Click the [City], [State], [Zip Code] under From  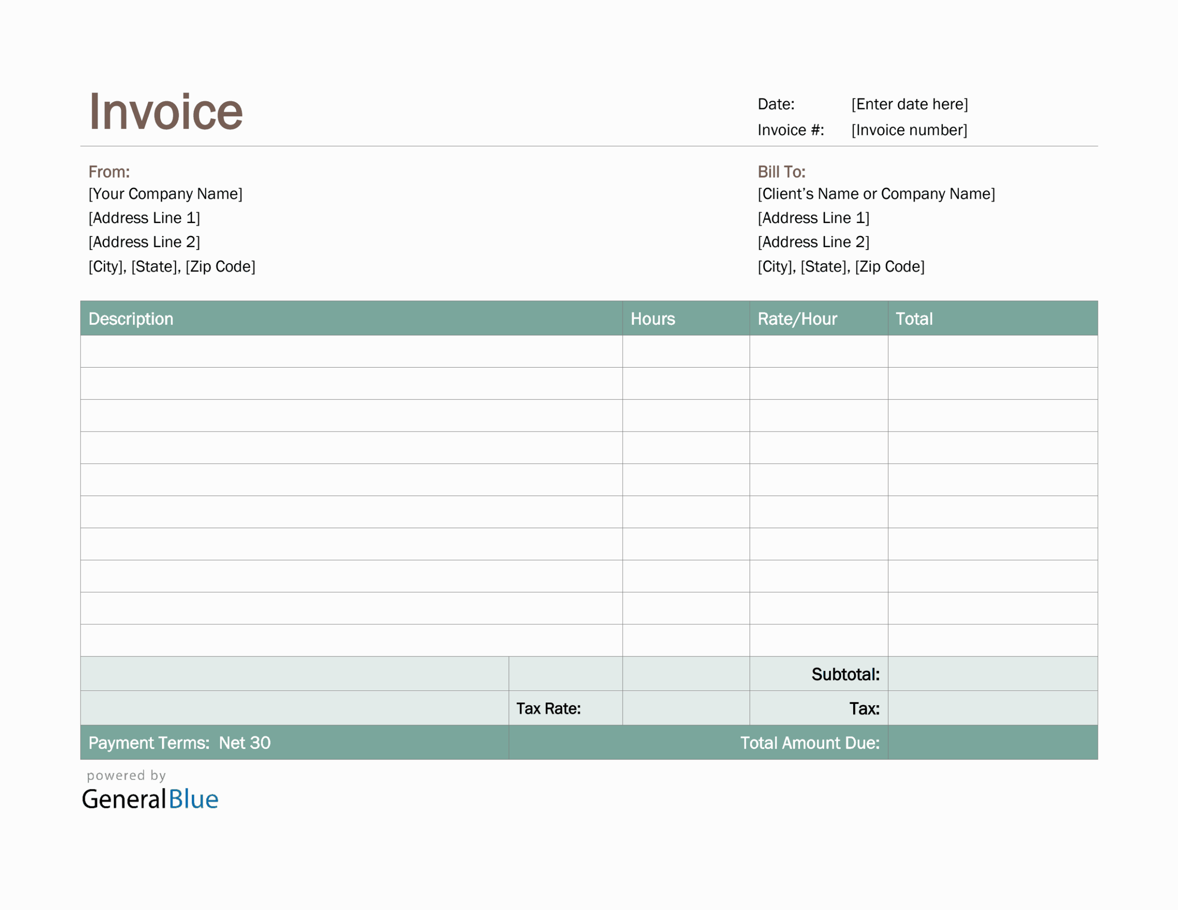pos(172,266)
